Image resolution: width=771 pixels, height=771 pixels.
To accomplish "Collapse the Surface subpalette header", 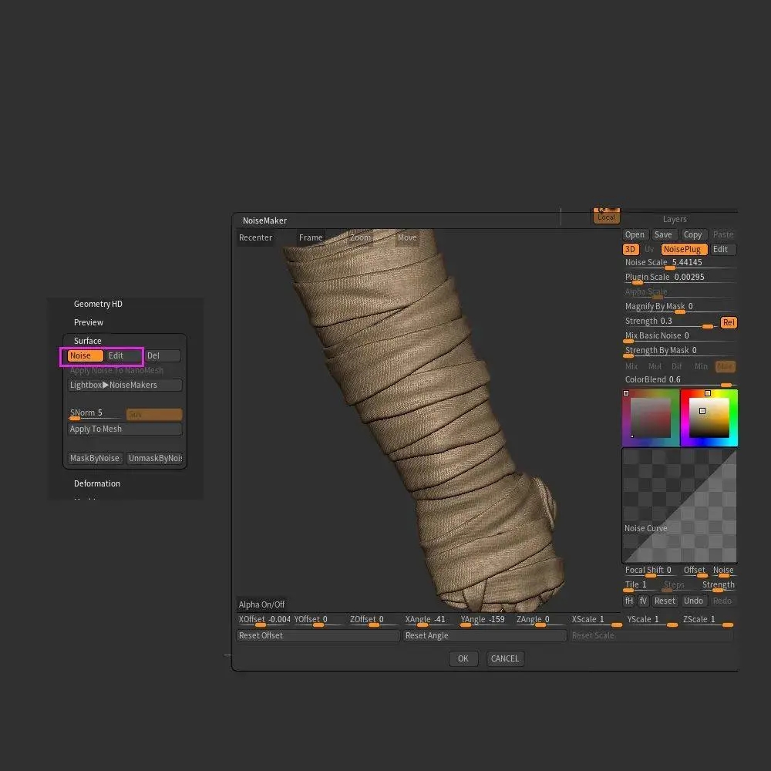I will point(88,341).
